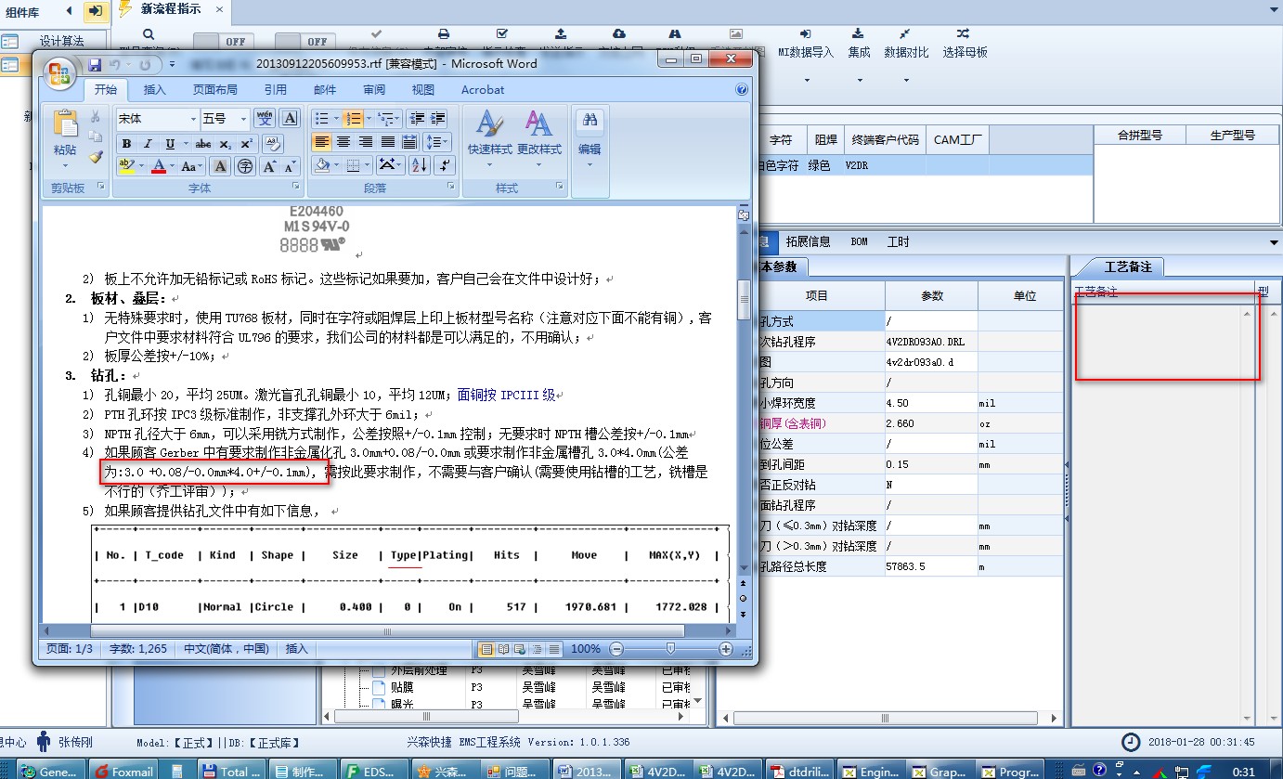Click the zoom in plus button
The height and width of the screenshot is (779, 1283).
click(x=726, y=649)
